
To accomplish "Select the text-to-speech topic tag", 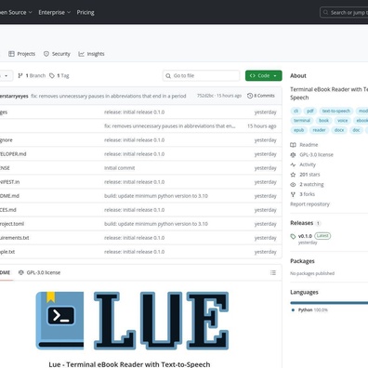I will click(336, 111).
